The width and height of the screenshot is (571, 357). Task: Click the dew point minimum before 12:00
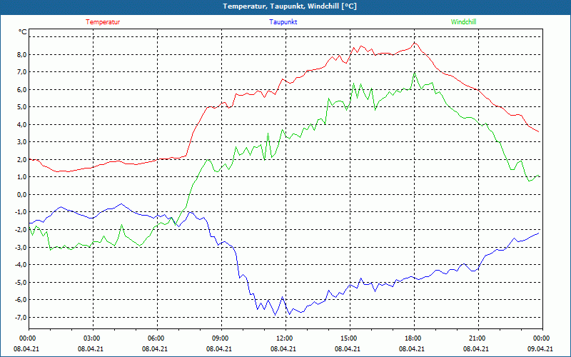(276, 315)
